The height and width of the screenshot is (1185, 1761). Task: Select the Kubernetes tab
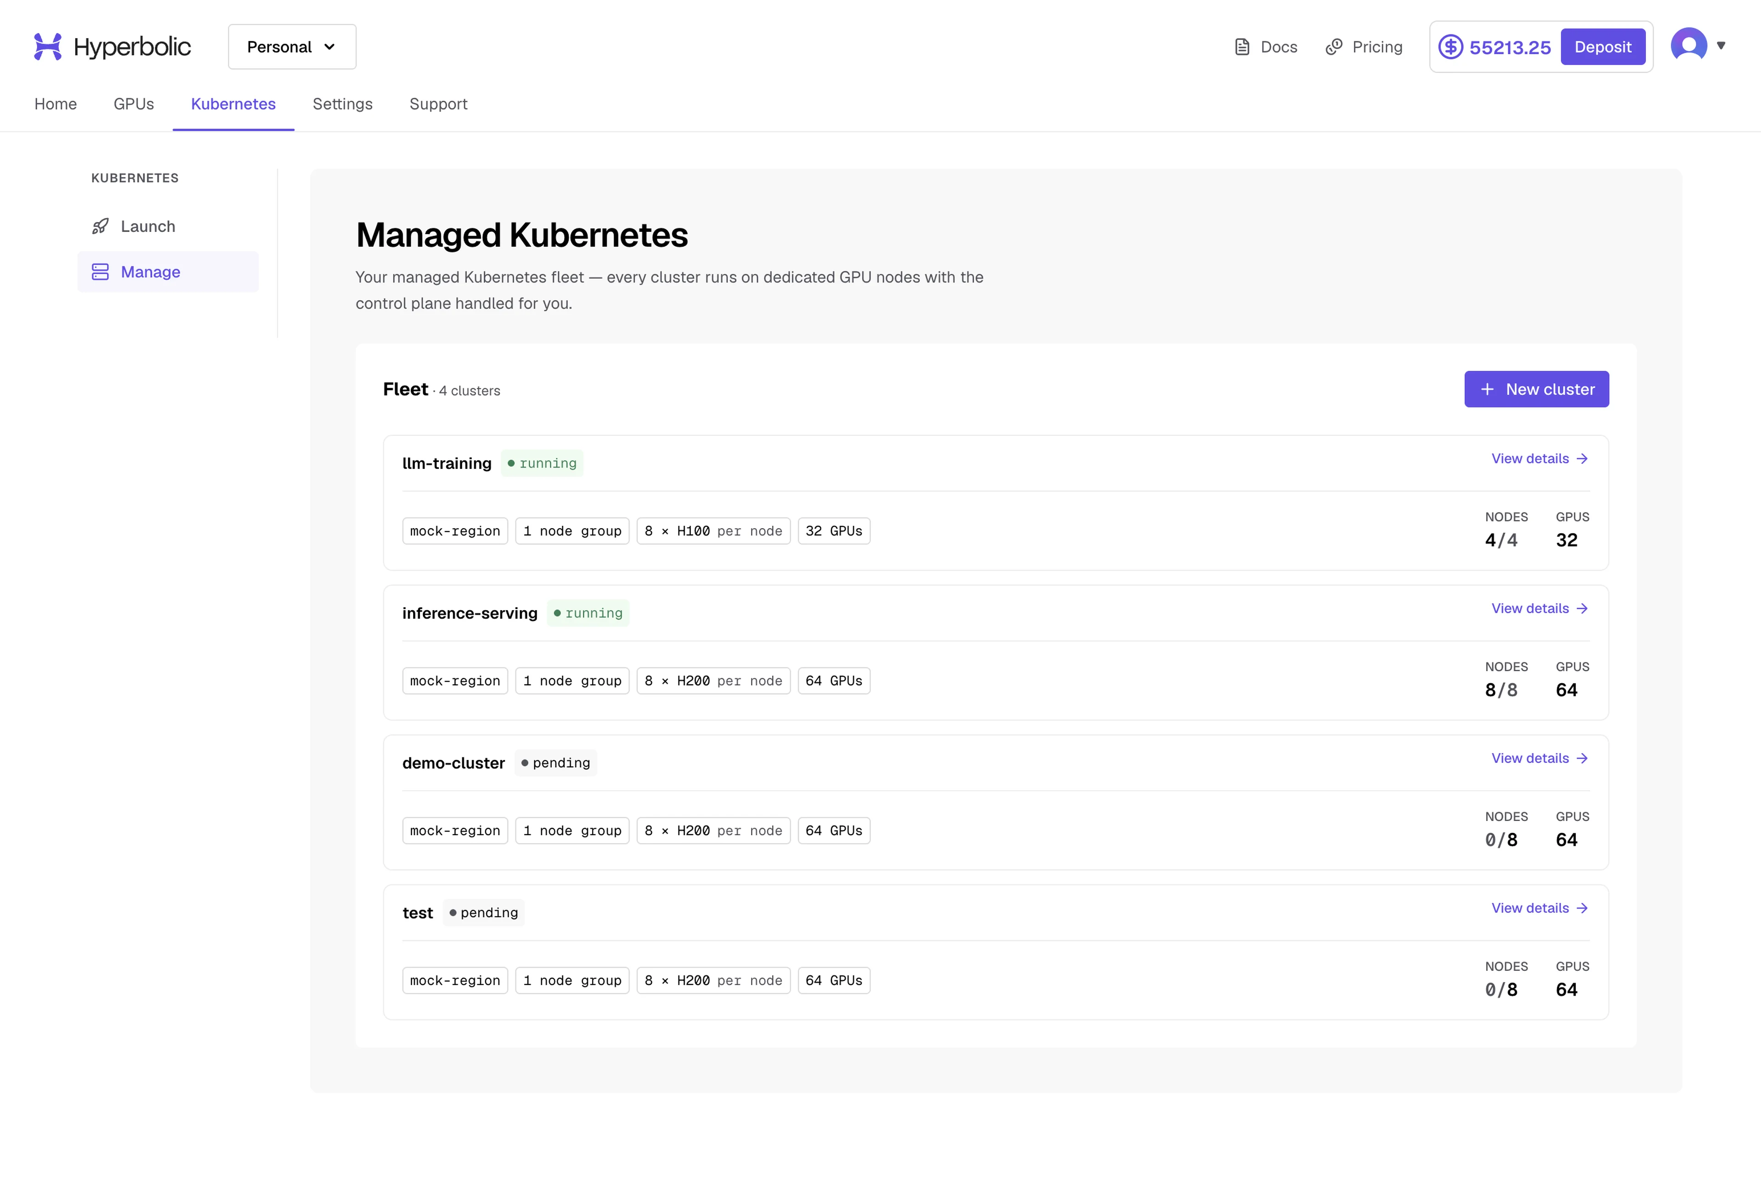[x=233, y=104]
